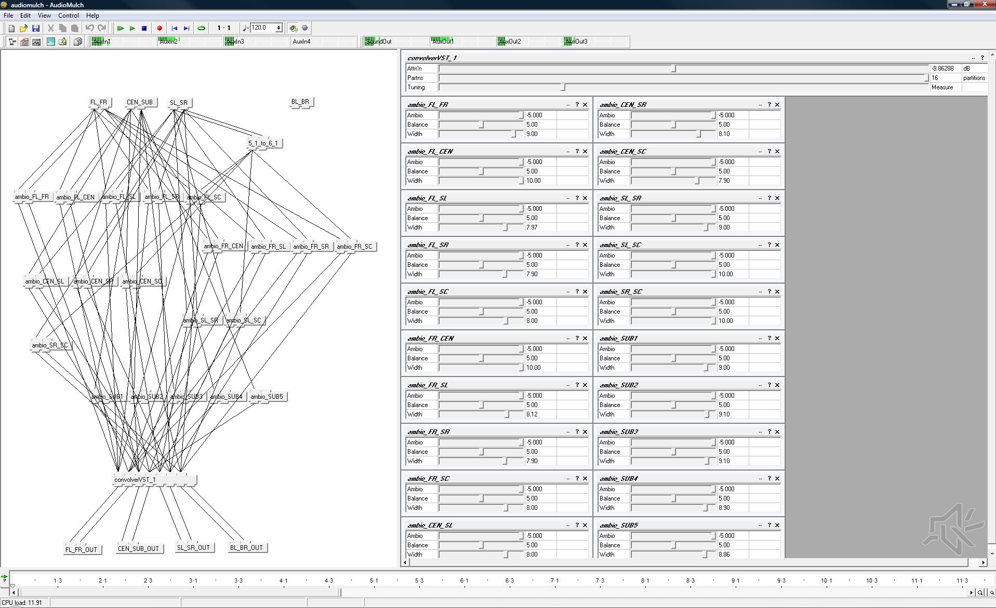Open the Control menu
This screenshot has width=996, height=608.
point(68,16)
